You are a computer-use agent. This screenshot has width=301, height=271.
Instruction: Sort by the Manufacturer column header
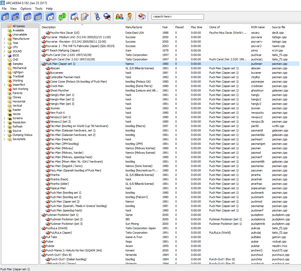click(x=142, y=27)
